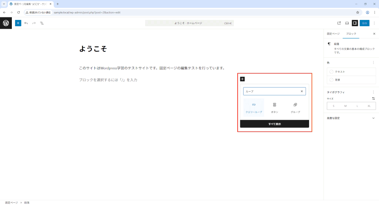Select font size L
The image size is (379, 205).
[357, 106]
